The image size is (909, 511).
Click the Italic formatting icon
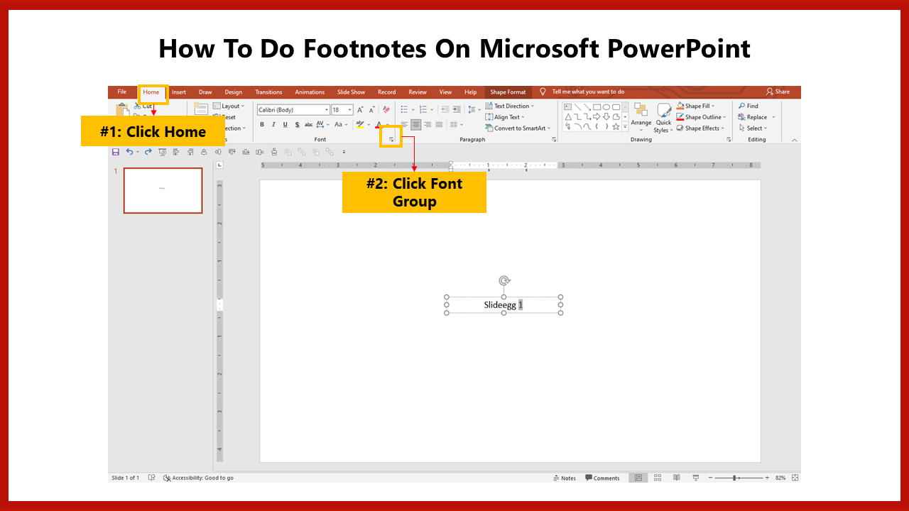pos(273,125)
